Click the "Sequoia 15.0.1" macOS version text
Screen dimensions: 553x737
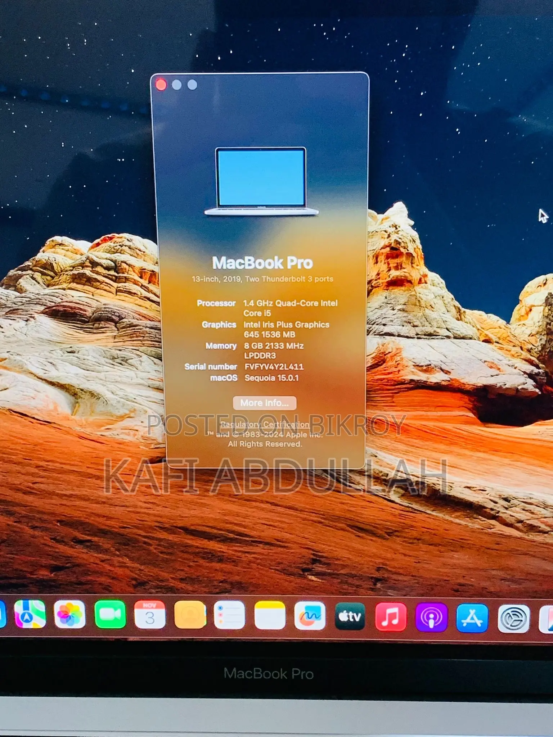coord(271,378)
